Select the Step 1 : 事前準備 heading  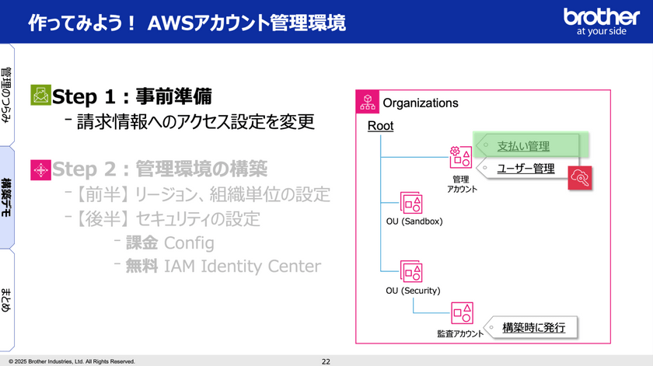(131, 96)
